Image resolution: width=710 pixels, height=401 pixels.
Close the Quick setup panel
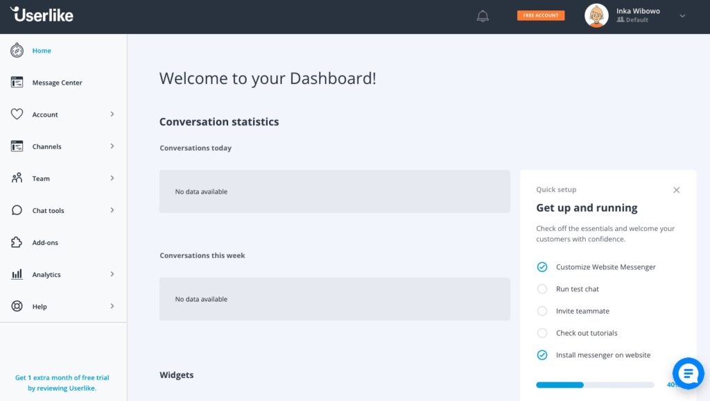(x=677, y=190)
